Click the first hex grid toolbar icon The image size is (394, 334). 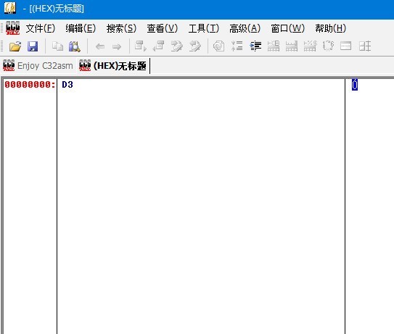click(274, 46)
